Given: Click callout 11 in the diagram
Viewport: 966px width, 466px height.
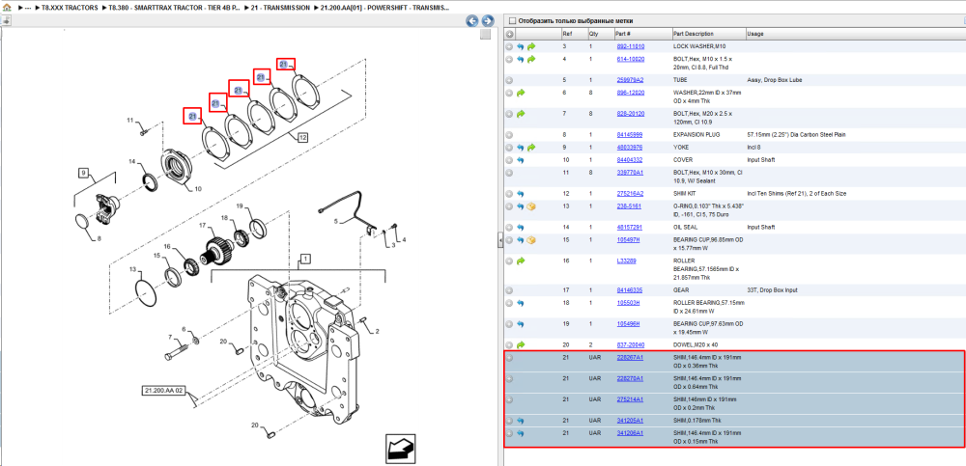Looking at the screenshot, I should 130,120.
